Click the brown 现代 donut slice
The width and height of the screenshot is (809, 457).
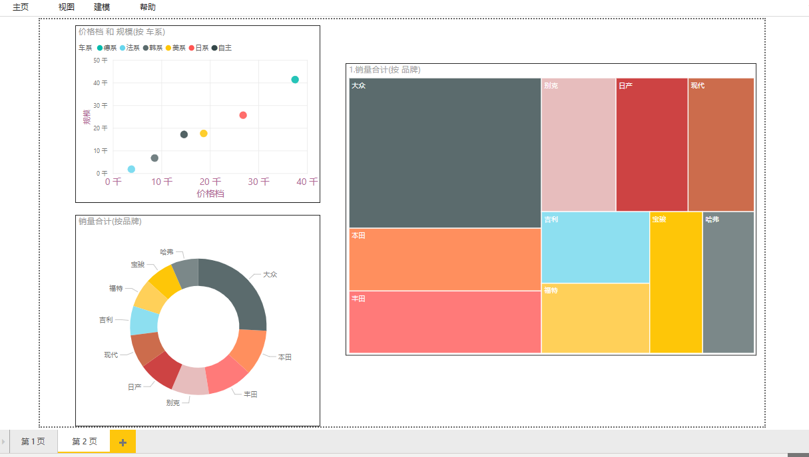click(x=144, y=349)
